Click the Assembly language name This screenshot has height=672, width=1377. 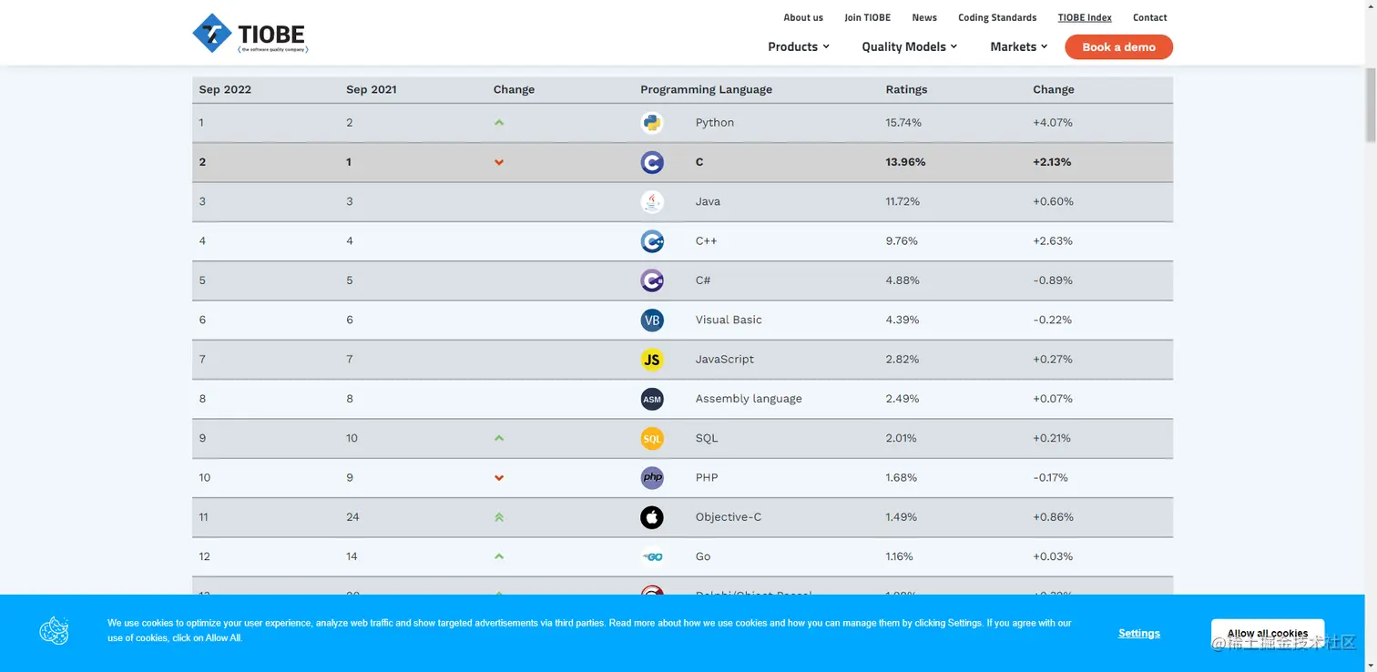[x=749, y=399]
